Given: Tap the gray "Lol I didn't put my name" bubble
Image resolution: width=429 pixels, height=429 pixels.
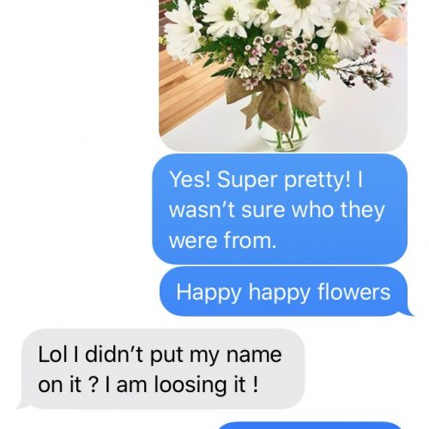Looking at the screenshot, I should point(162,369).
